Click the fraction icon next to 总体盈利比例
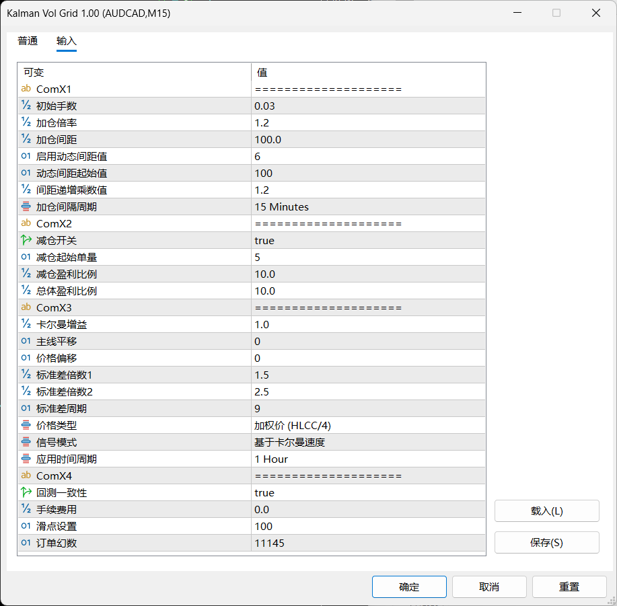Viewport: 617px width, 606px height. [26, 291]
